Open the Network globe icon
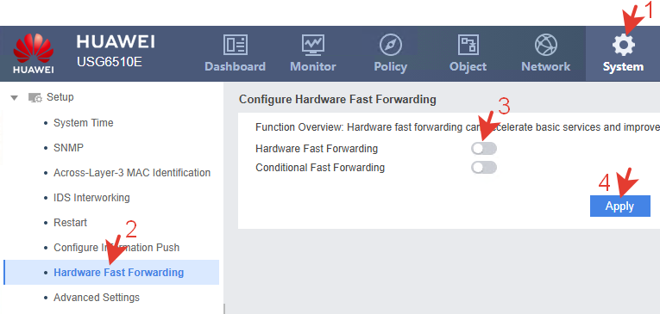This screenshot has height=314, width=660. click(545, 46)
